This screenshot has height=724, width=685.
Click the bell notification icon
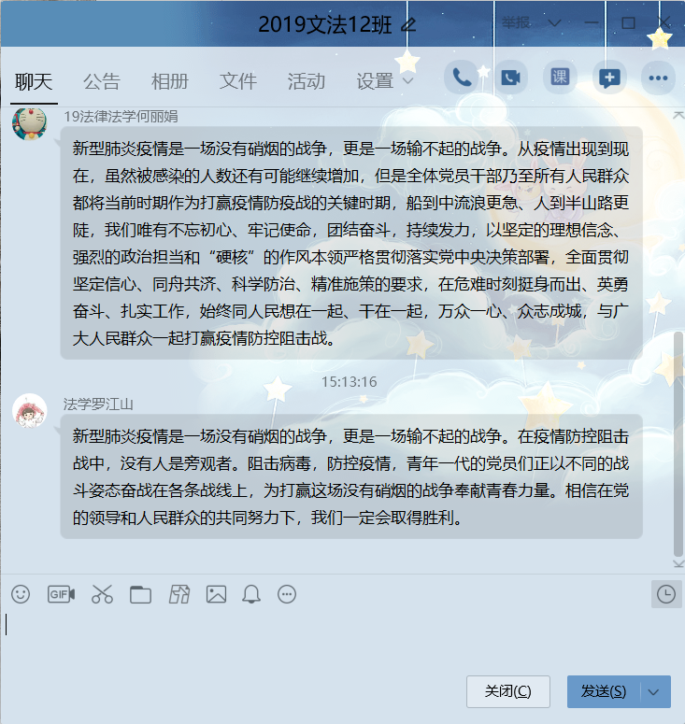251,594
